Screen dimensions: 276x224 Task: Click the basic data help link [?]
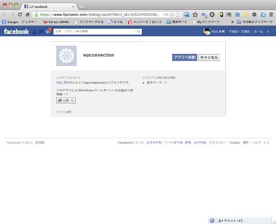[x=165, y=83]
